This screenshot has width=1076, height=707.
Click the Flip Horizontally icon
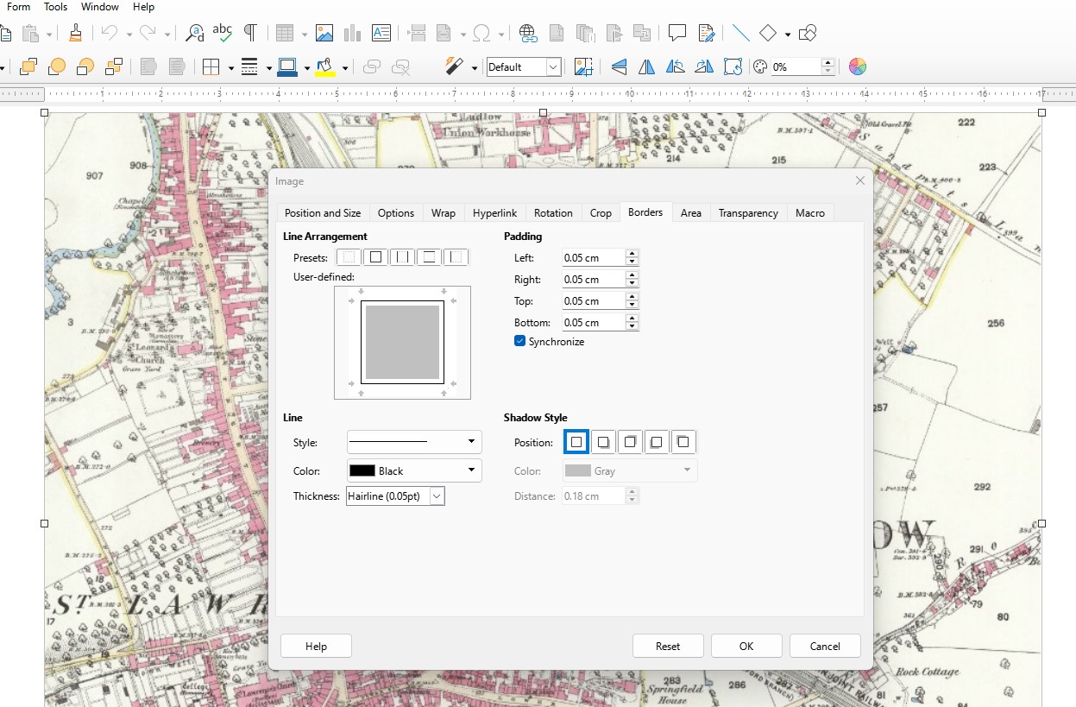[646, 66]
